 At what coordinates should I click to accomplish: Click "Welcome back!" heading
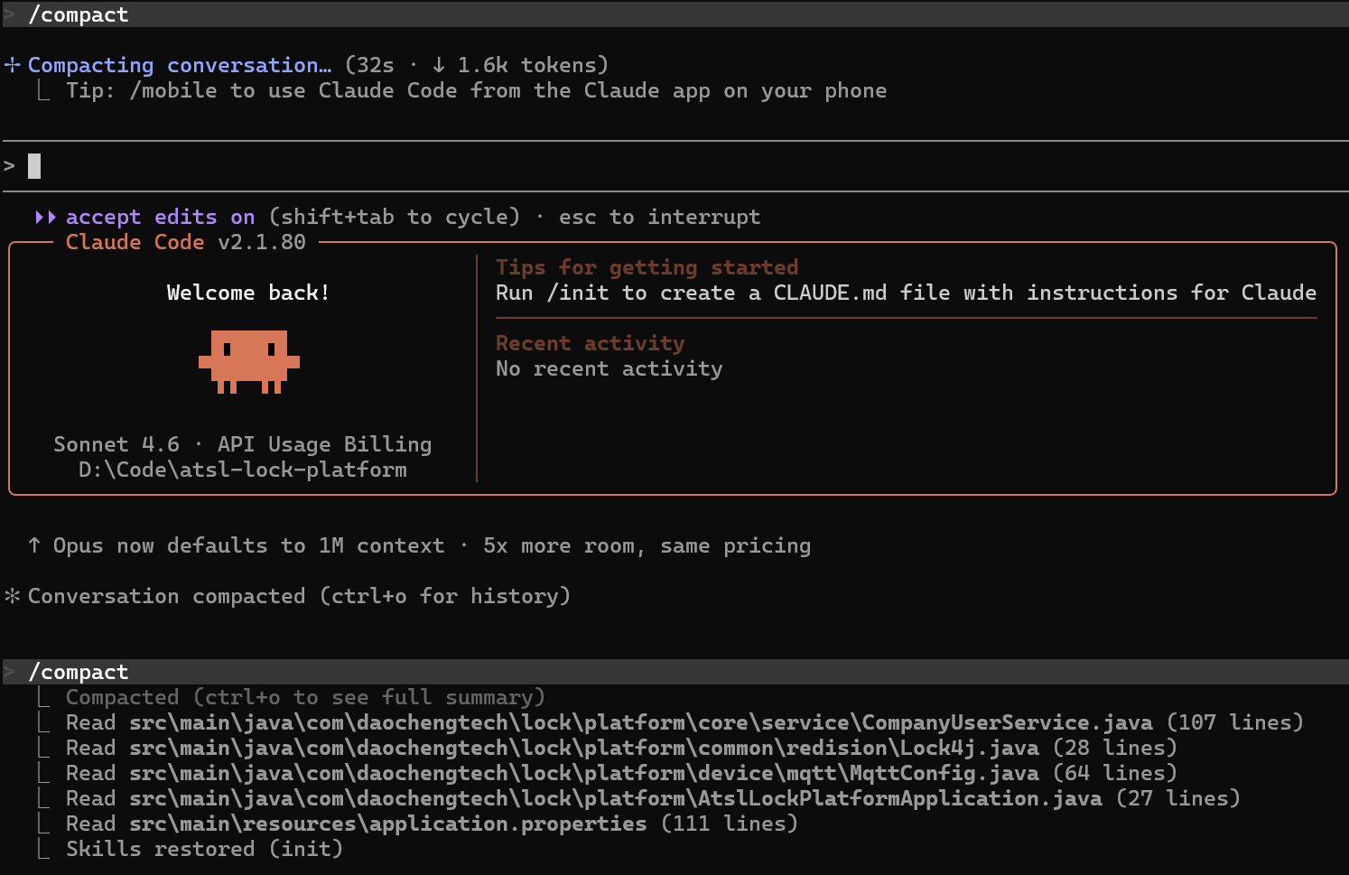click(248, 293)
